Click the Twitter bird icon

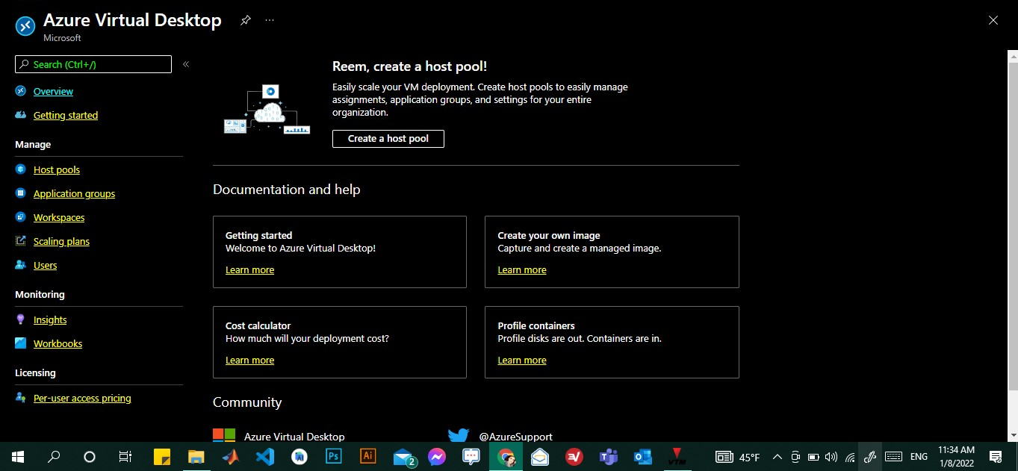pyautogui.click(x=458, y=435)
